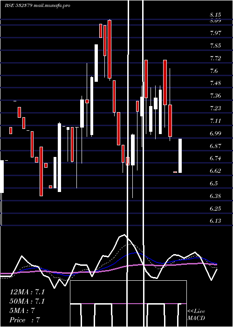This screenshot has width=233, height=327.
Task: Click the 6.62 price axis label
Action: point(215,171)
